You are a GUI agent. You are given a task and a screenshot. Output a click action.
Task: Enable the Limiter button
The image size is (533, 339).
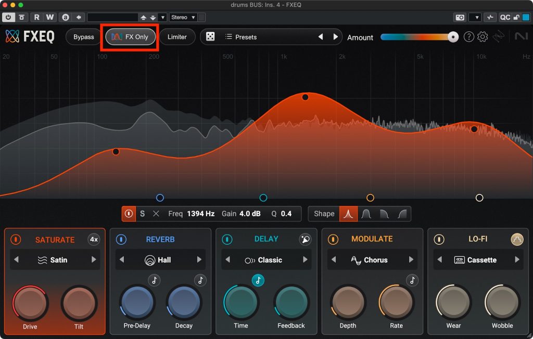(x=177, y=37)
